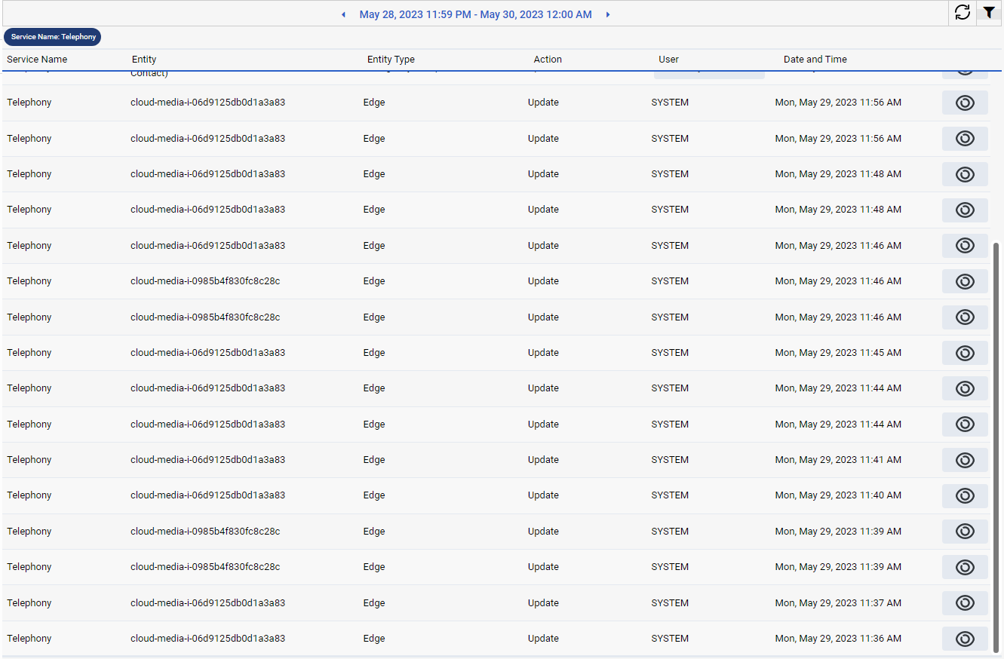Open eye icon for 11:41 AM row
Screen dimensions: 1004x659
pos(965,460)
